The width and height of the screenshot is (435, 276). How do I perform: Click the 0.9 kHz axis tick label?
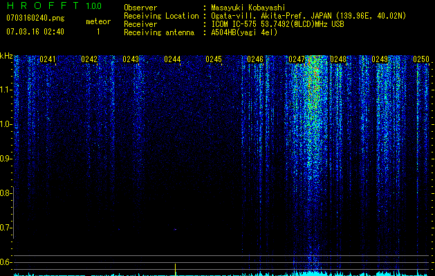pos(6,159)
